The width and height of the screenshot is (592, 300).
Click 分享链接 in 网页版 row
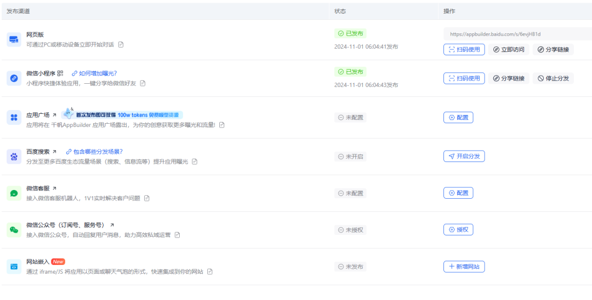point(553,49)
